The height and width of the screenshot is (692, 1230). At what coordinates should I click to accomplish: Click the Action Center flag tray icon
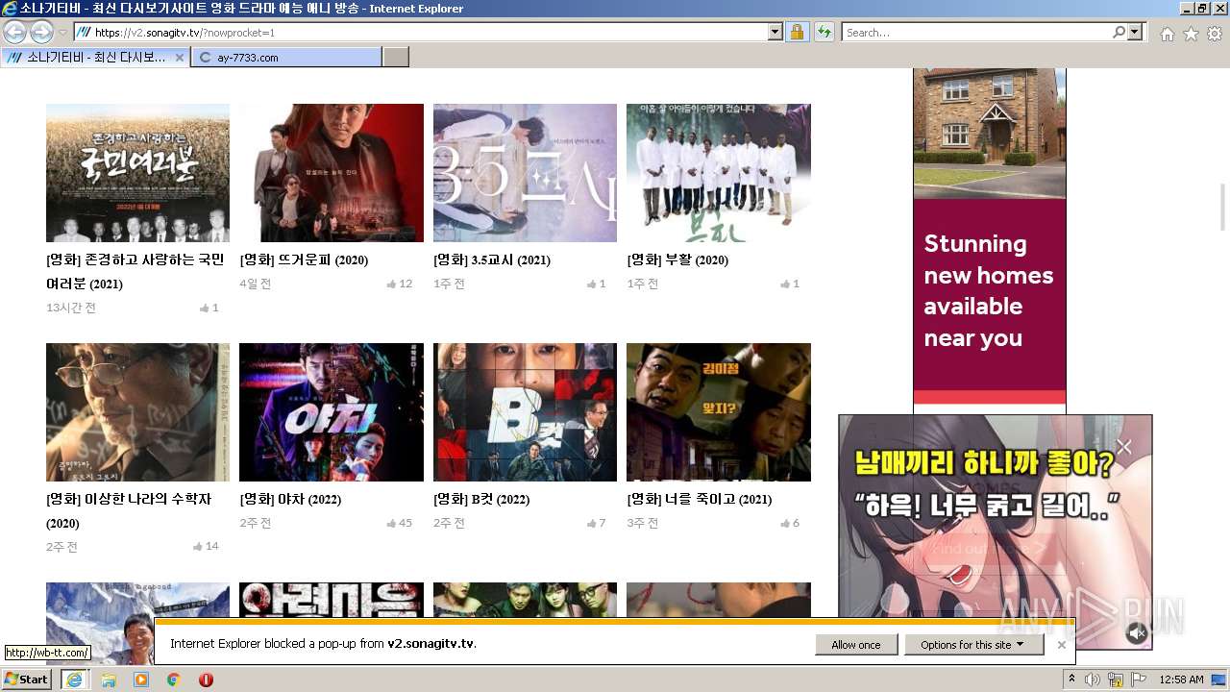point(1139,680)
